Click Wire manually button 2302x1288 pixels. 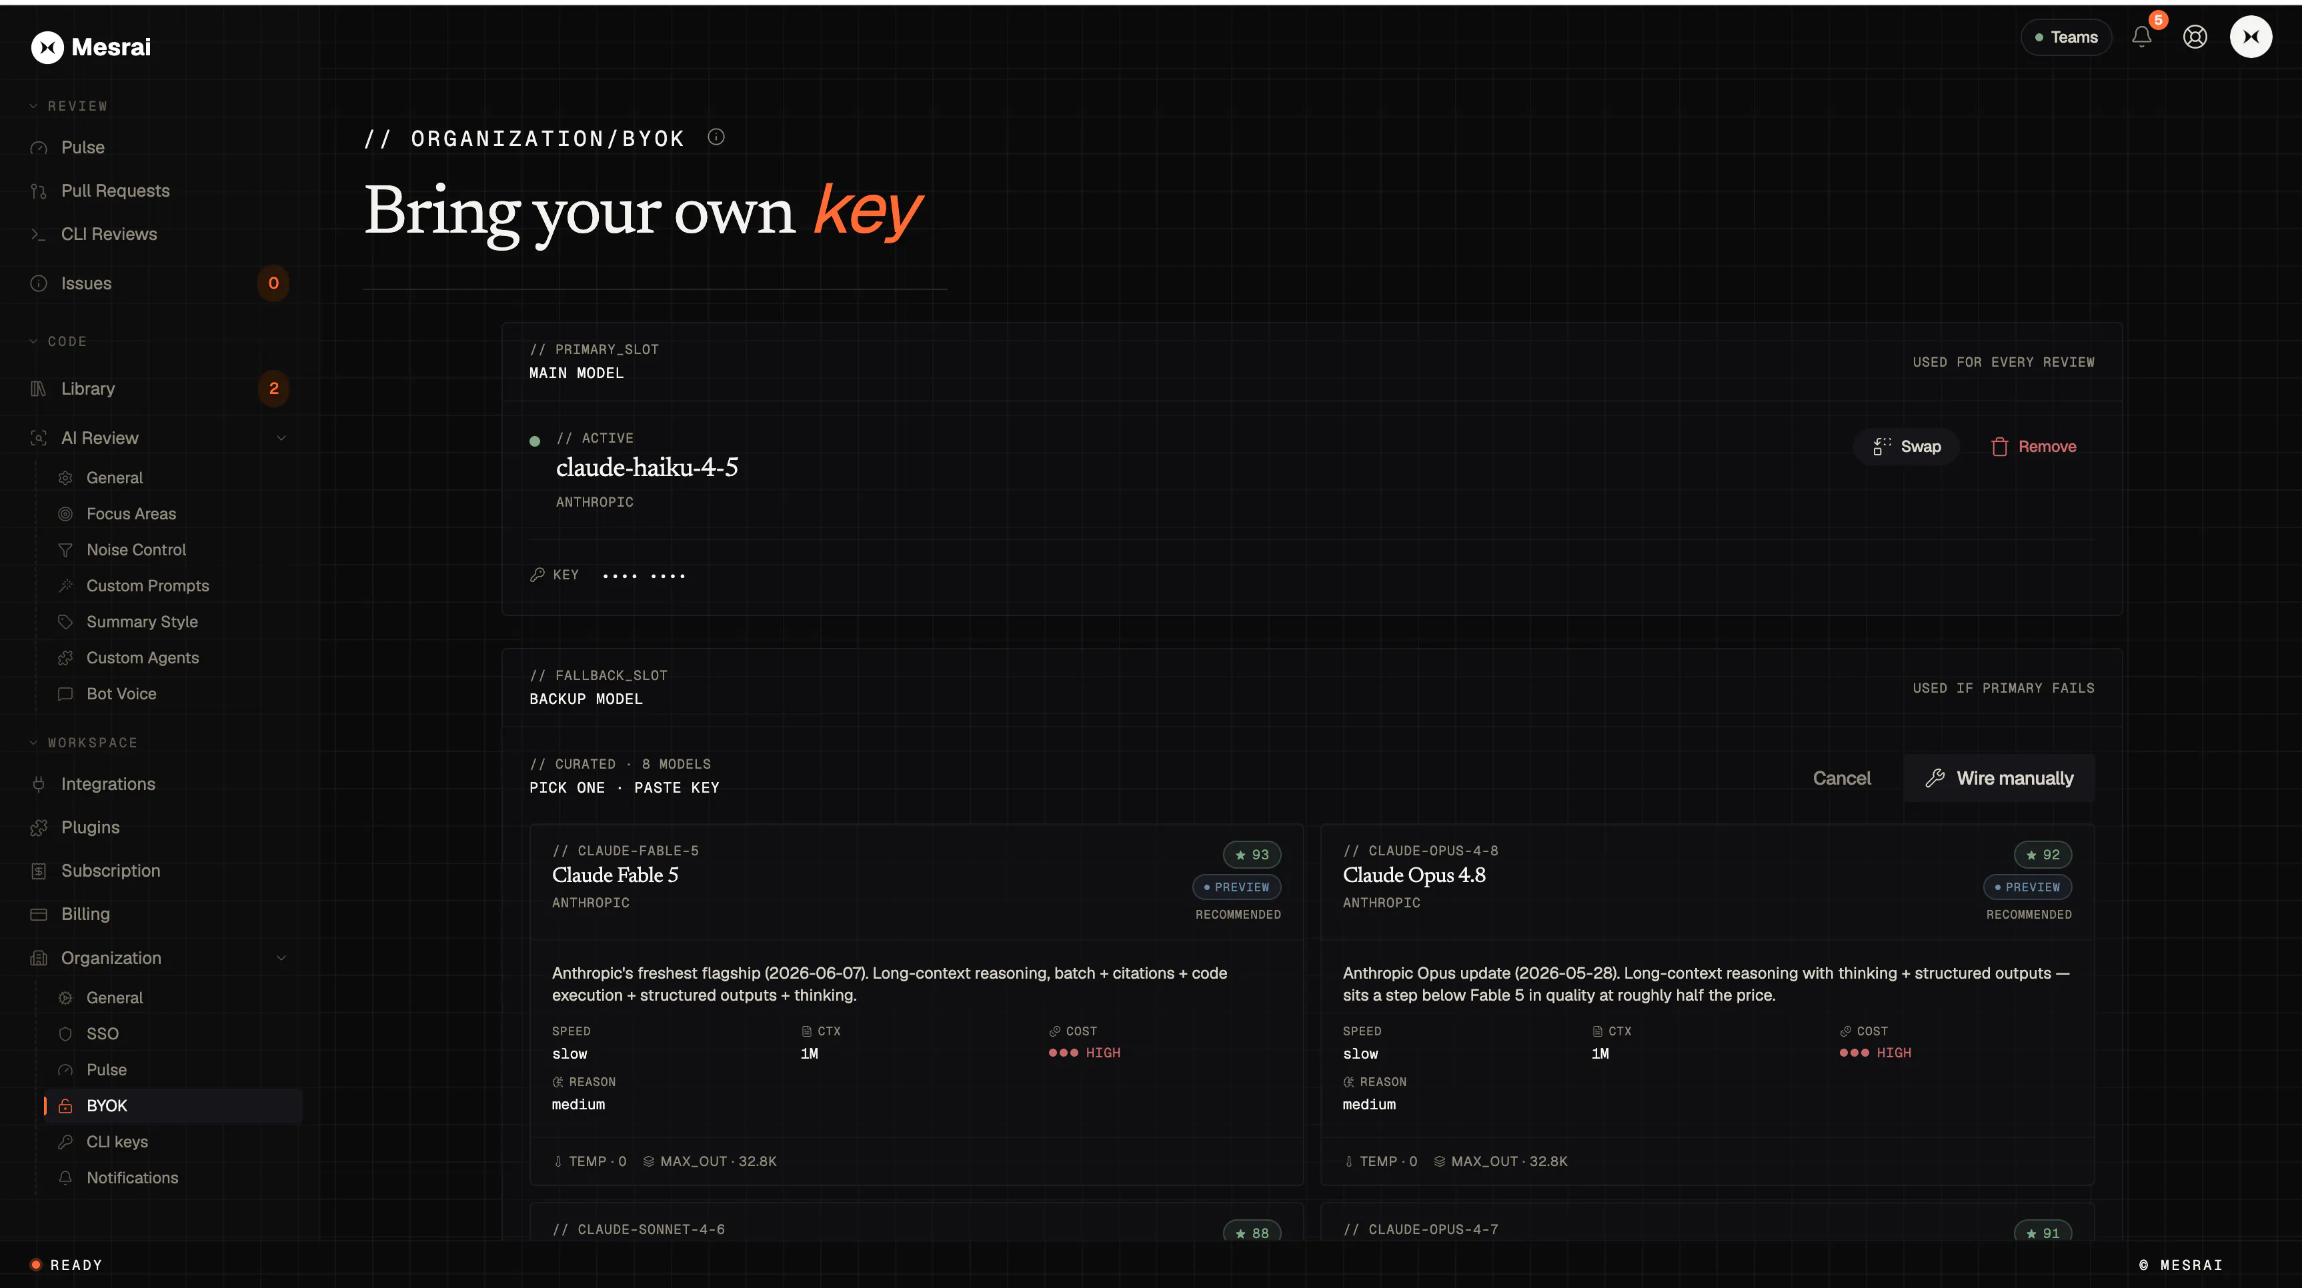(1999, 778)
